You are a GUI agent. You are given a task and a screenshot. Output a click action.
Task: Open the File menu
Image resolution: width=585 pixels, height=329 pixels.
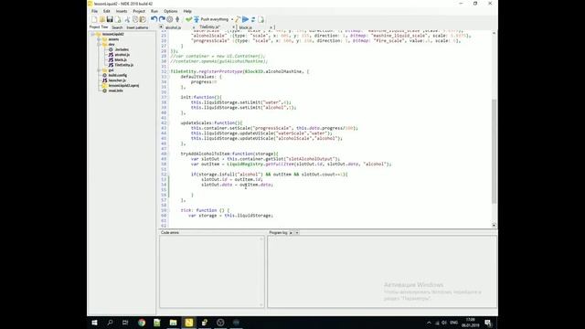tap(95, 11)
